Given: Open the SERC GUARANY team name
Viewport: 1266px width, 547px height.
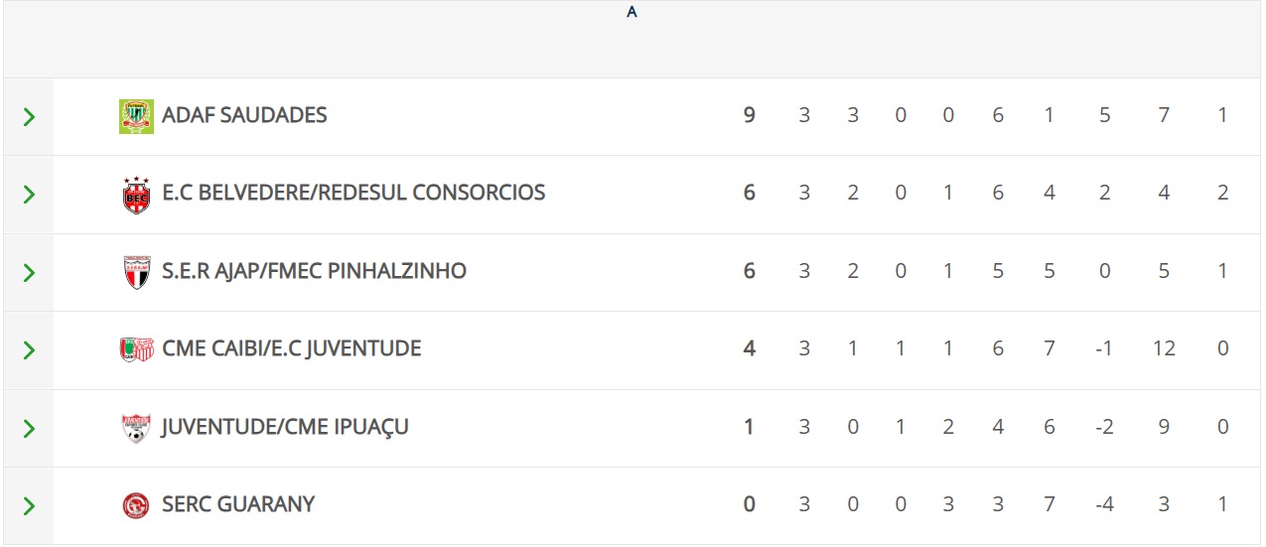Looking at the screenshot, I should tap(238, 504).
